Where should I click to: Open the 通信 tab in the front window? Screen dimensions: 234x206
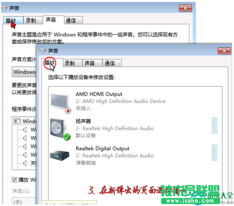pos(110,63)
